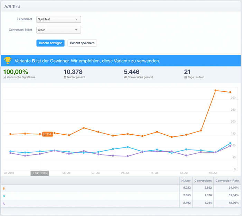Click the user icon beside Nutzer gesamt
The width and height of the screenshot is (242, 216).
[x=65, y=77]
